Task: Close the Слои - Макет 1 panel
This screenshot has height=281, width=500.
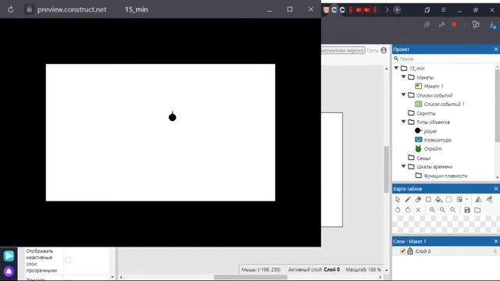Action: coord(496,241)
